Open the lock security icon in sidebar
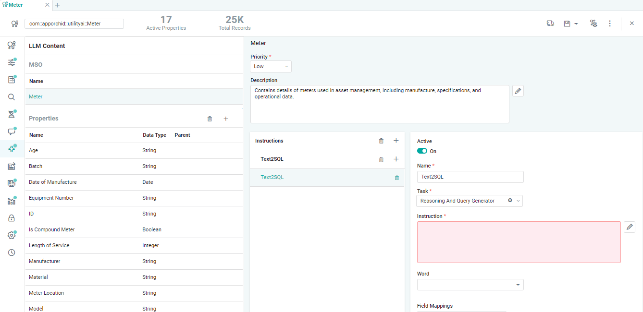643x312 pixels. (x=12, y=218)
